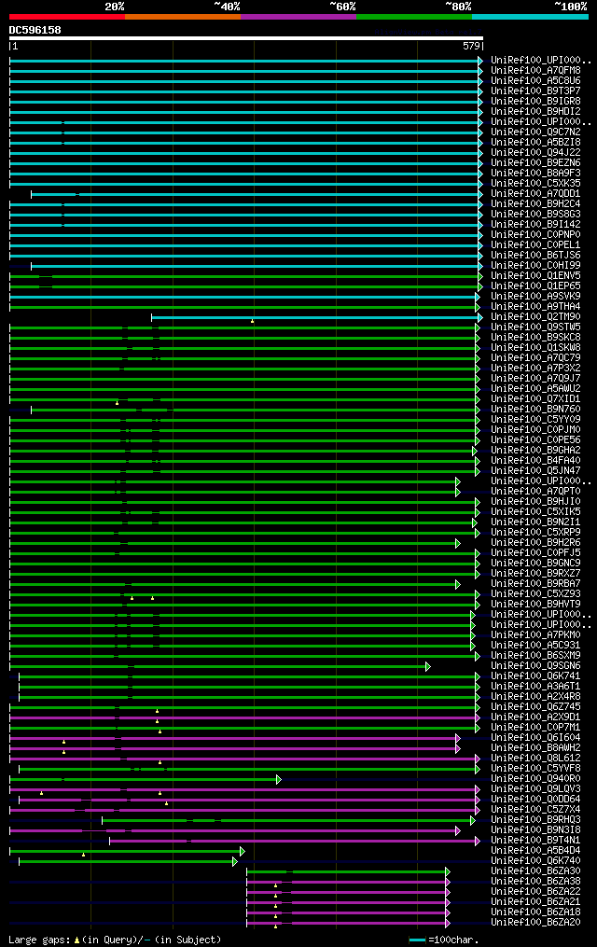Screen dimensions: 597x947
Task: Click the arrowhead ending the B9N3I8 alignment
Action: point(458,830)
